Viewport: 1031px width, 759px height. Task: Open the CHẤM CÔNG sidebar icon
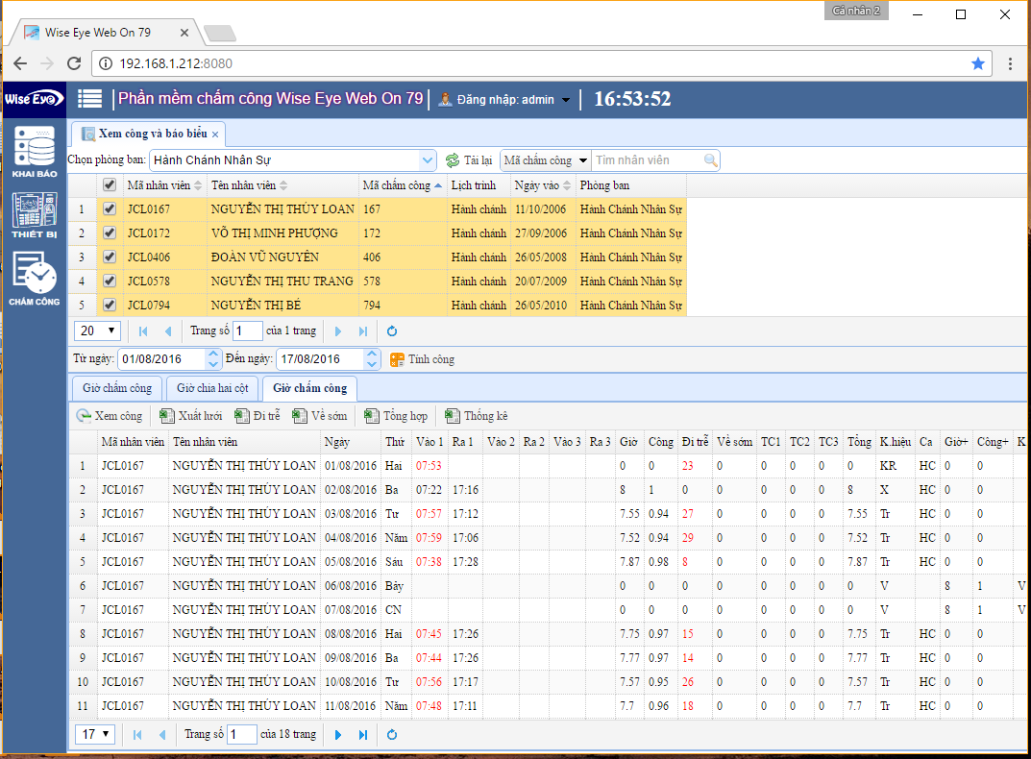coord(35,280)
